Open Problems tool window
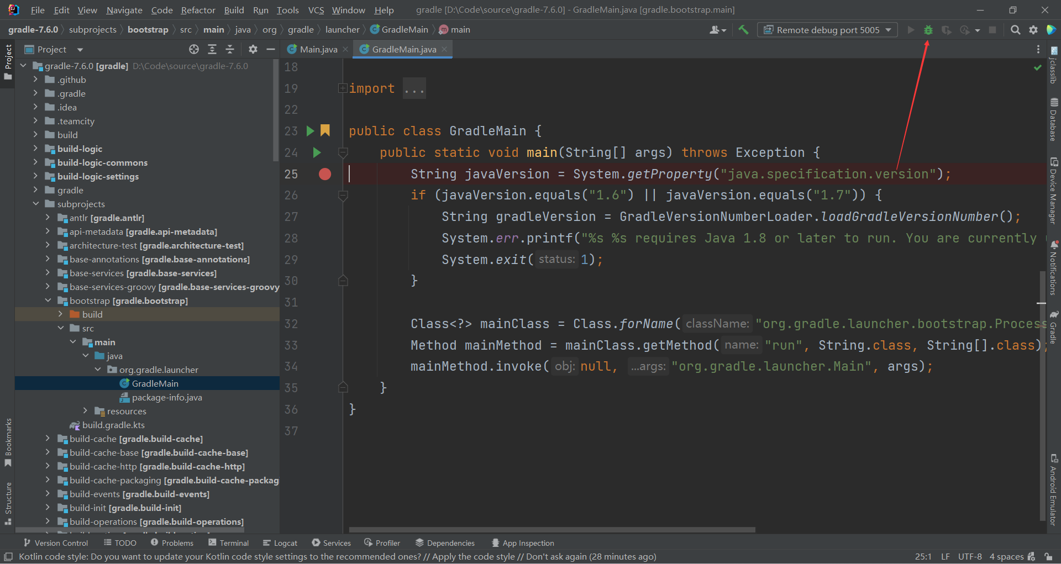The image size is (1061, 564). point(172,543)
